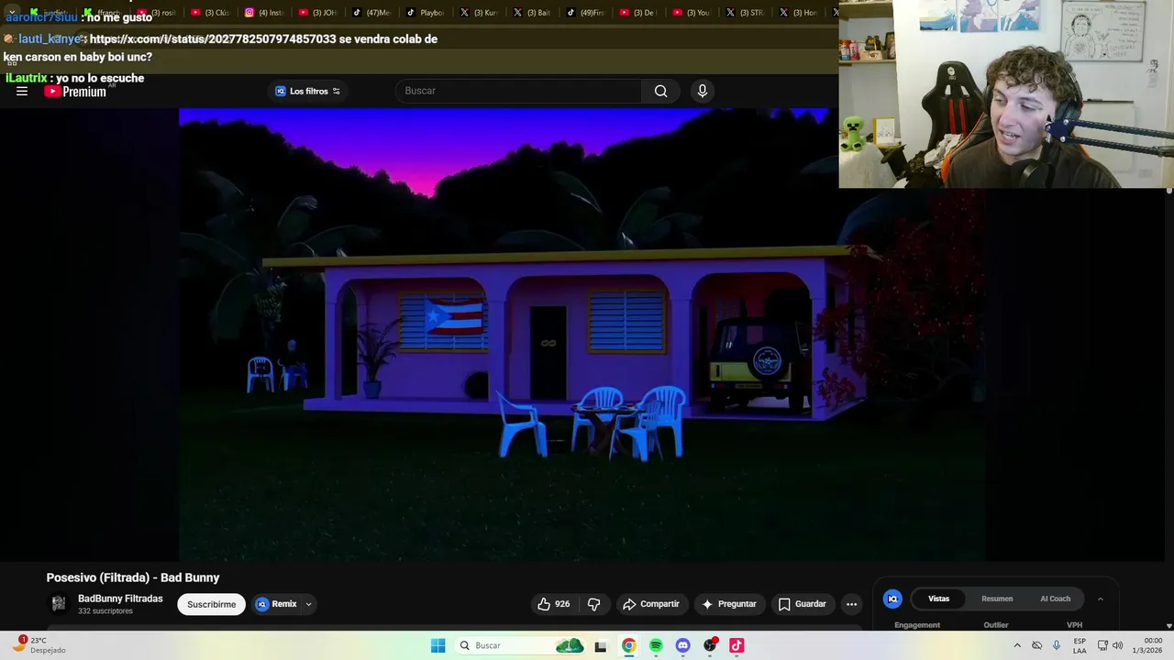The image size is (1174, 660).
Task: Click the Engagement metric label
Action: [x=917, y=625]
